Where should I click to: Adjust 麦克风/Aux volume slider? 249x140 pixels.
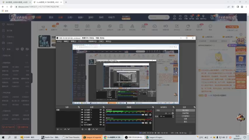click(125, 123)
